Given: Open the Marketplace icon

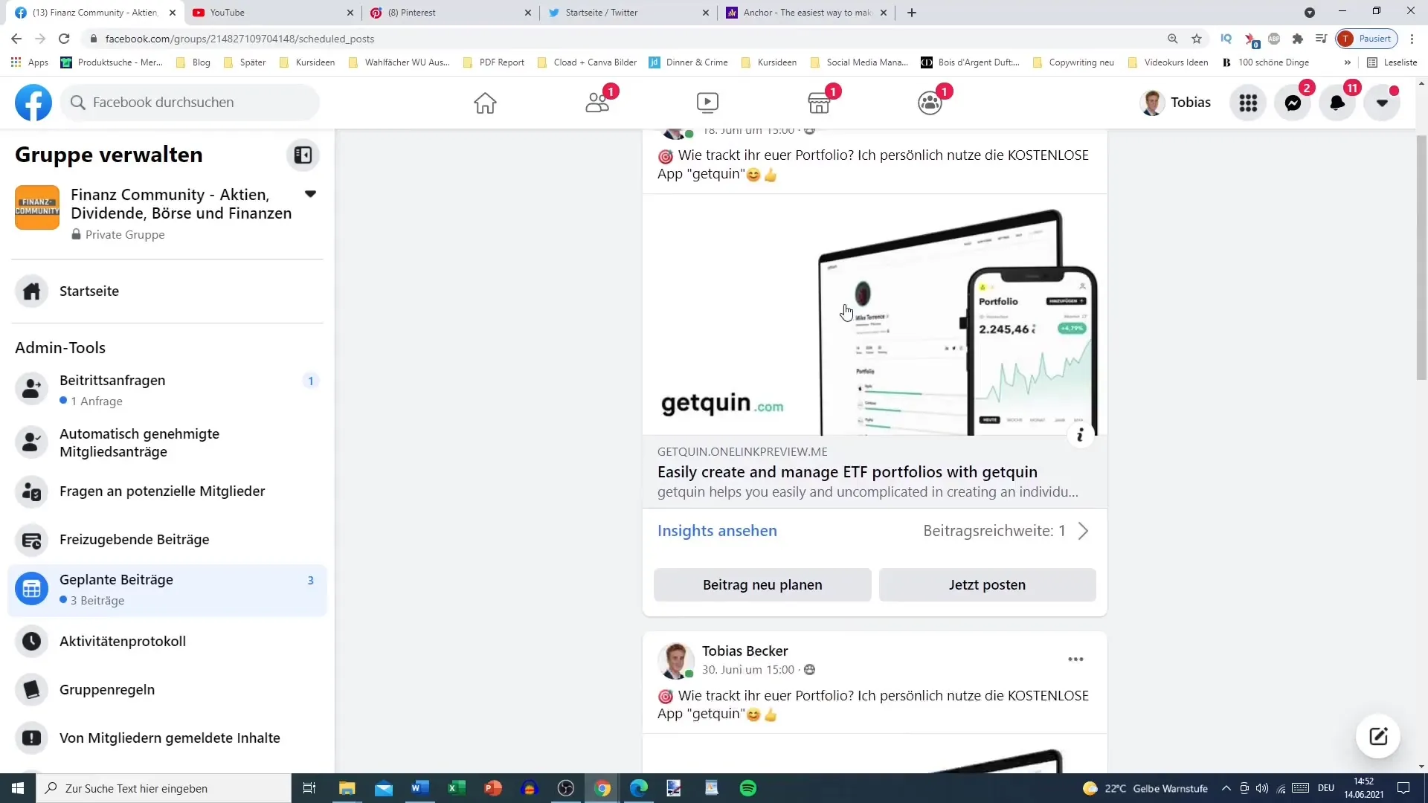Looking at the screenshot, I should (x=819, y=103).
